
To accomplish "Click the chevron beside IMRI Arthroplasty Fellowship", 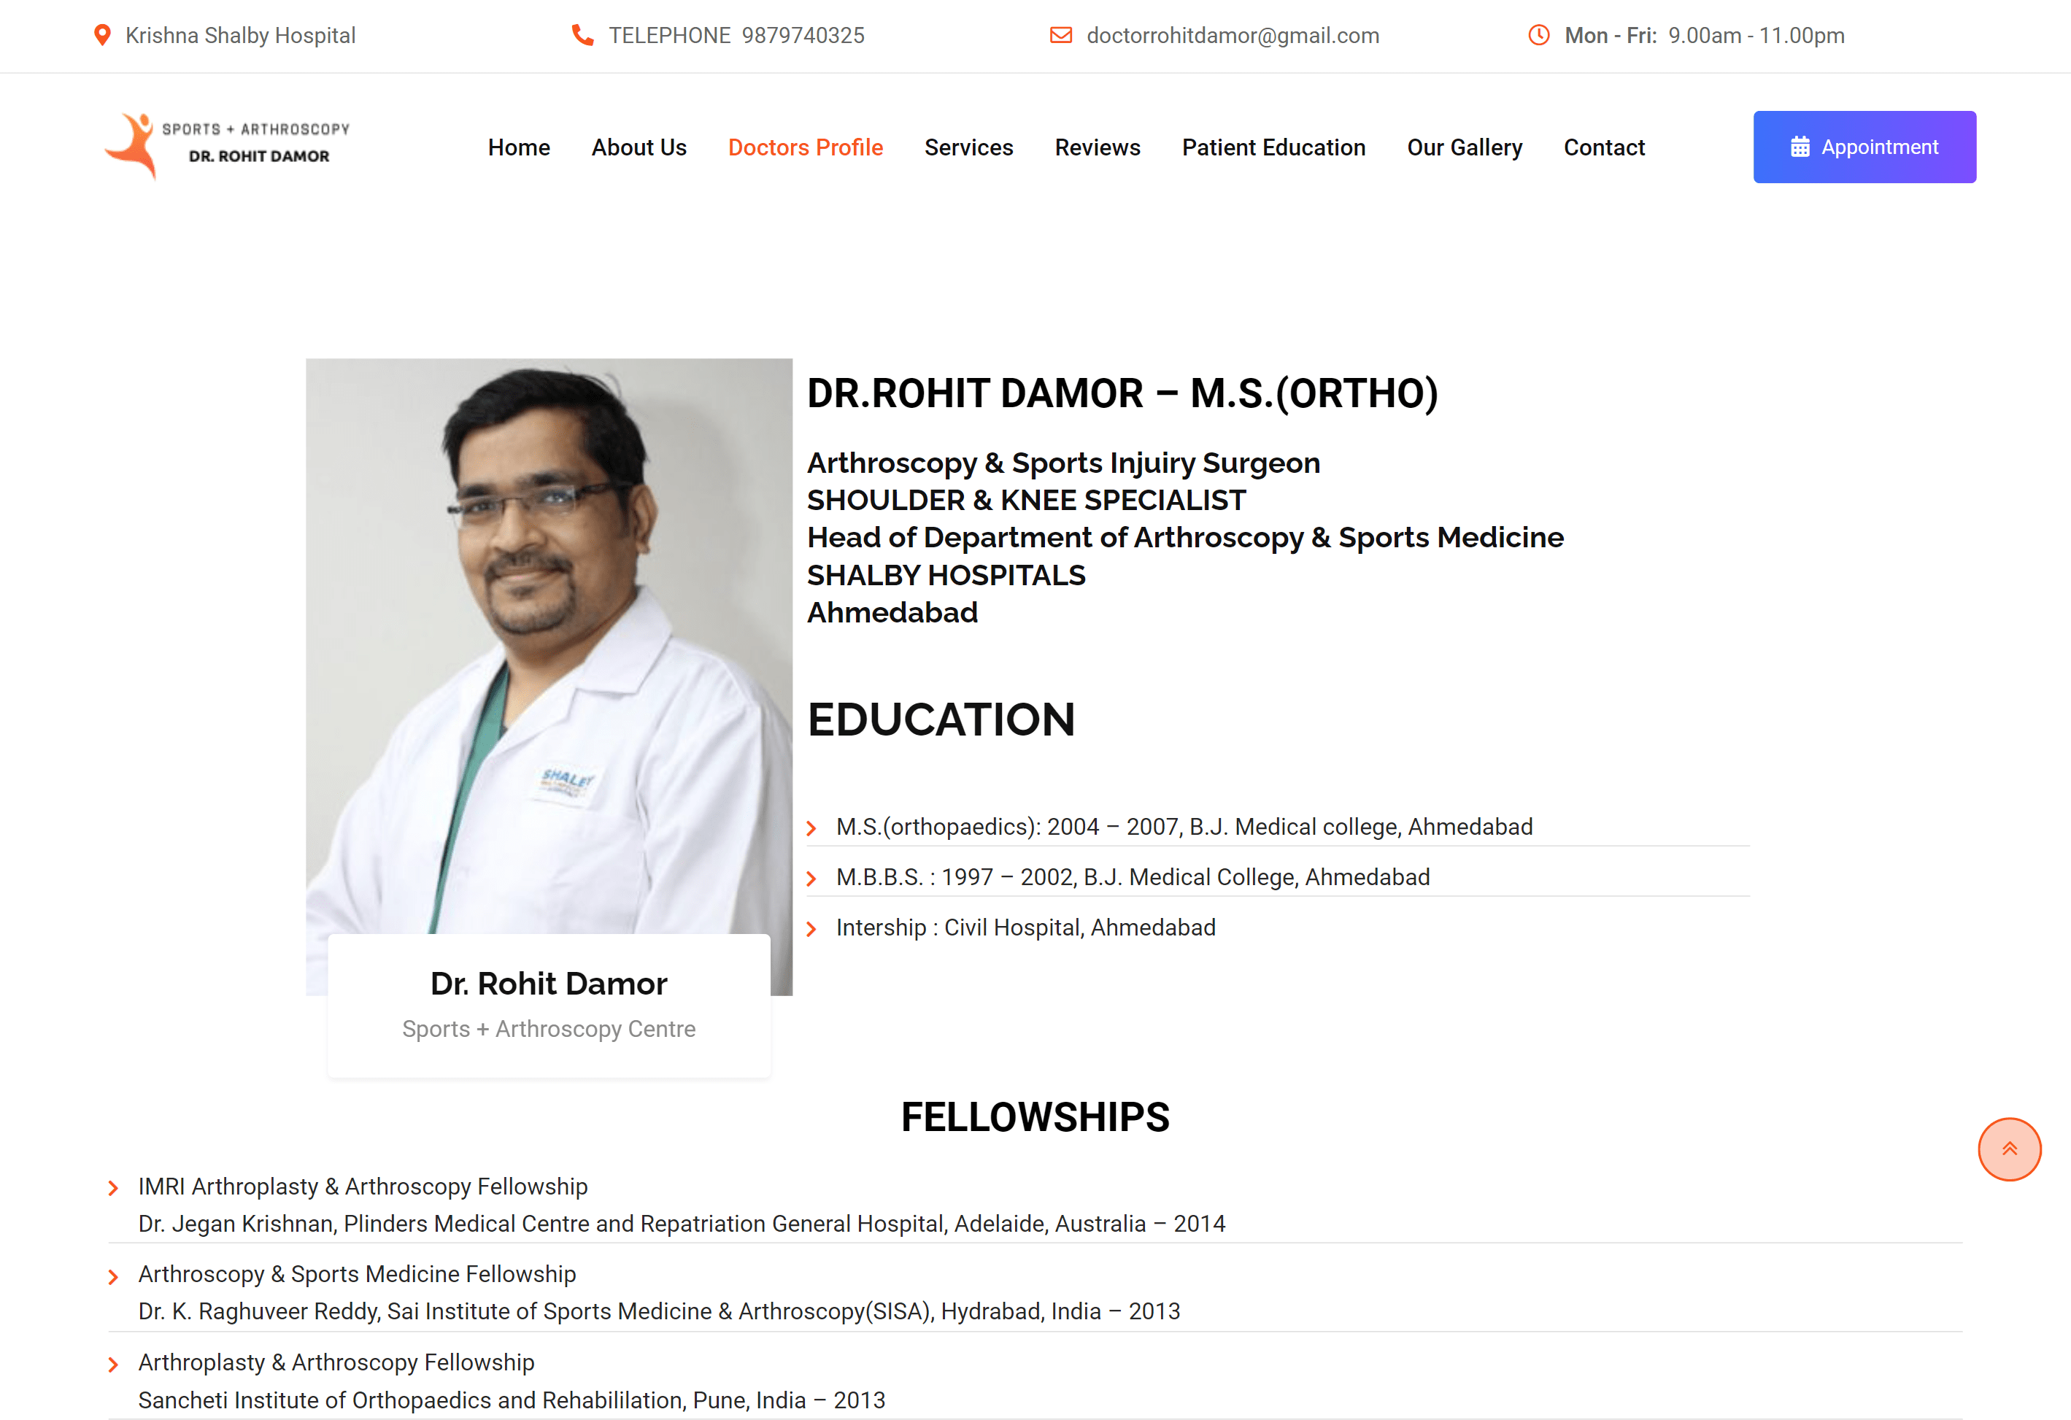I will pyautogui.click(x=113, y=1189).
